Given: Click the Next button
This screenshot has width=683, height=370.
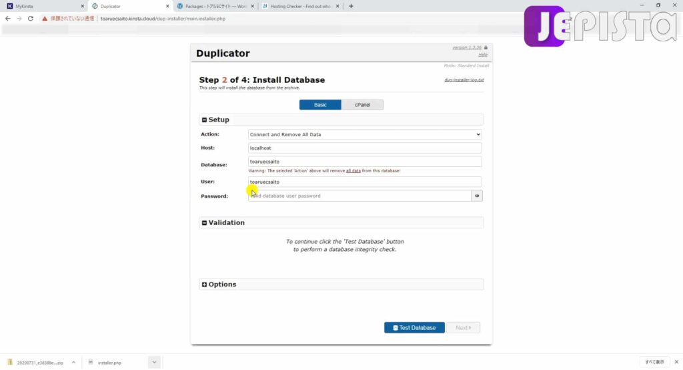Looking at the screenshot, I should click(x=463, y=328).
